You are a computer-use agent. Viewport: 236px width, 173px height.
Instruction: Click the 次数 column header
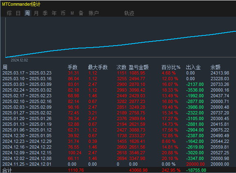point(121,67)
